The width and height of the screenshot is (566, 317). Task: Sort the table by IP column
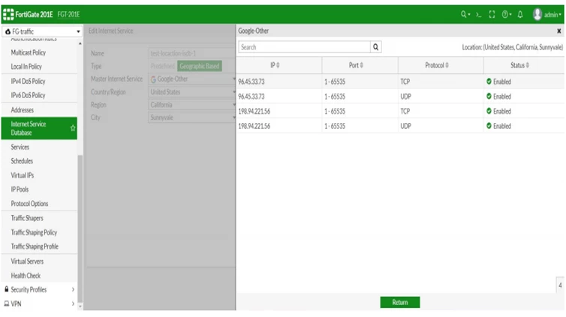pos(275,65)
